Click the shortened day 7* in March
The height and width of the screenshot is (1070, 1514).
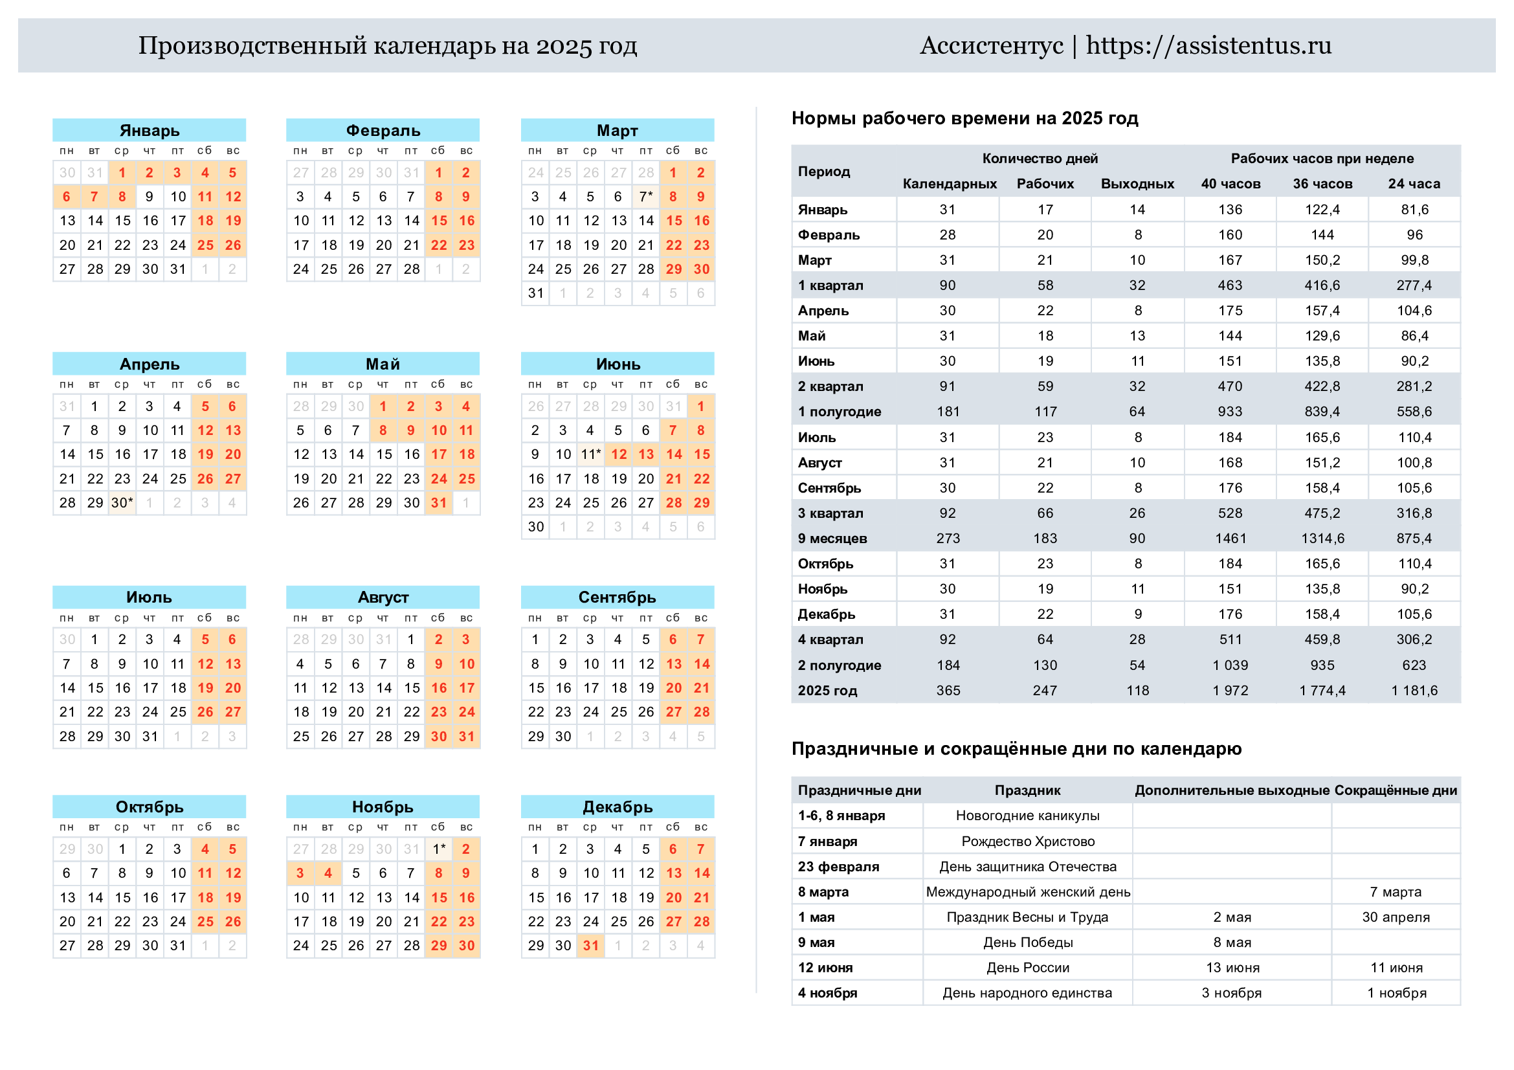click(645, 197)
